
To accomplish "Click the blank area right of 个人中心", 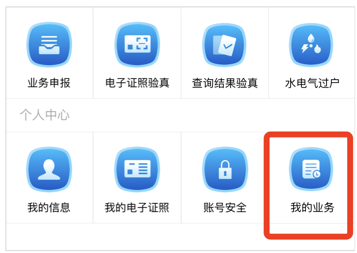I will coord(212,115).
